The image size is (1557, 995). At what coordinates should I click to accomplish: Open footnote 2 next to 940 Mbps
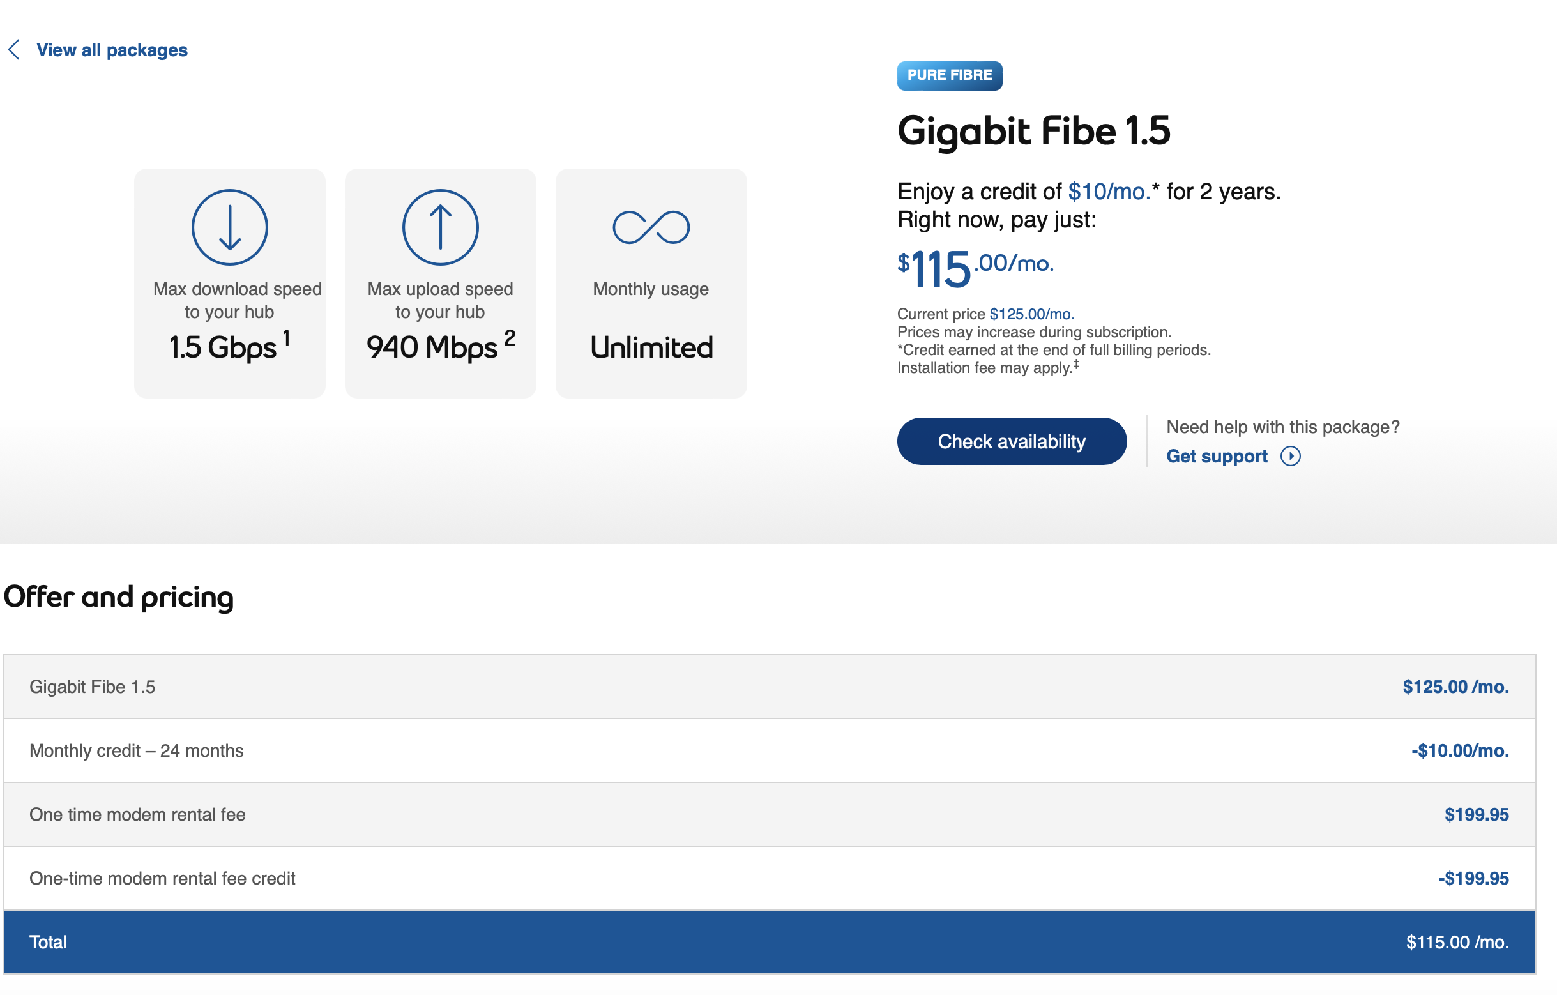[x=510, y=338]
